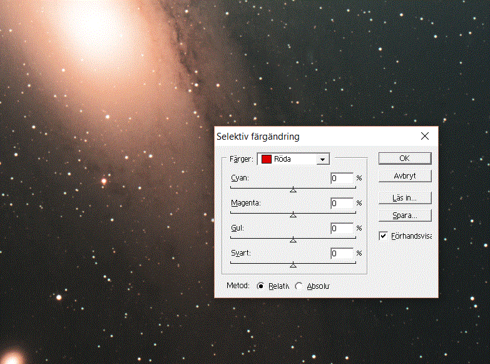
Task: Click the Metod: label
Action: coord(238,286)
